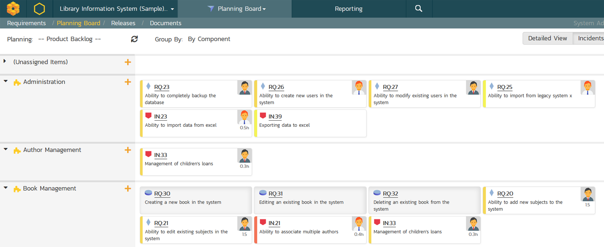
Task: Collapse the Administration group
Action: (6, 81)
